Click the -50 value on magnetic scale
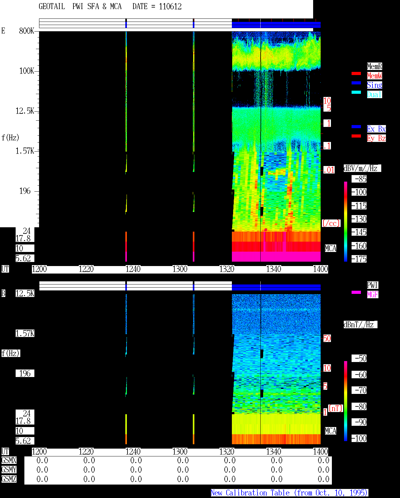The height and width of the screenshot is (498, 400). point(359,358)
